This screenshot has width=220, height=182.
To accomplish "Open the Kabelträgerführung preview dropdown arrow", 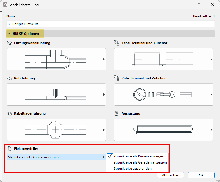I will [104, 130].
